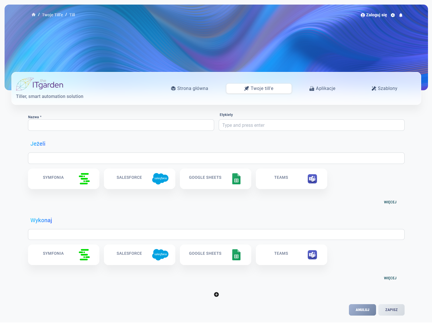Click the Zaloguj się link
This screenshot has width=432, height=323.
click(x=374, y=15)
